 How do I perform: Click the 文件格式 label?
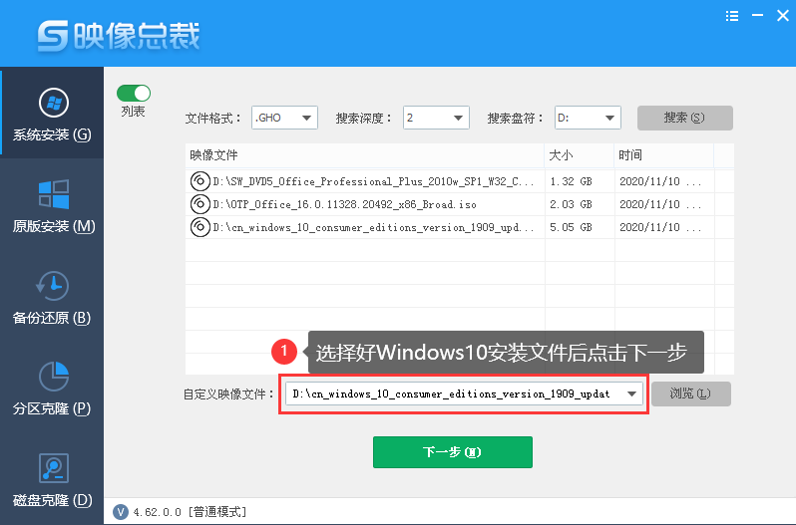[213, 119]
